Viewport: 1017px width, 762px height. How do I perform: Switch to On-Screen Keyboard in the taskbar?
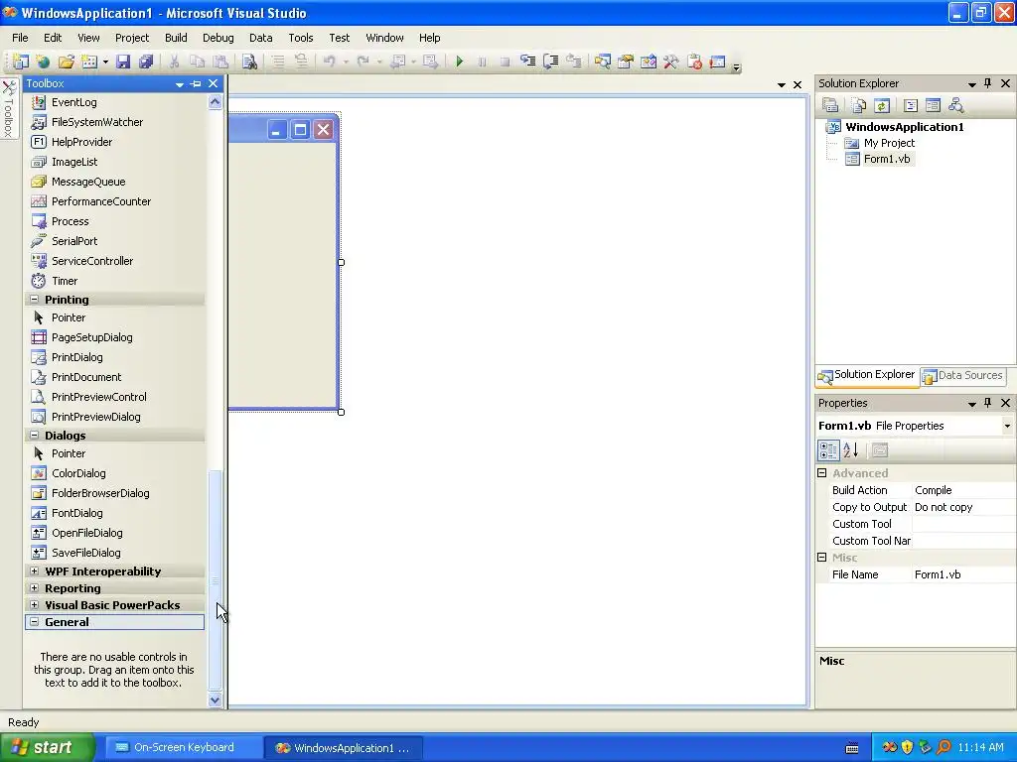[183, 747]
